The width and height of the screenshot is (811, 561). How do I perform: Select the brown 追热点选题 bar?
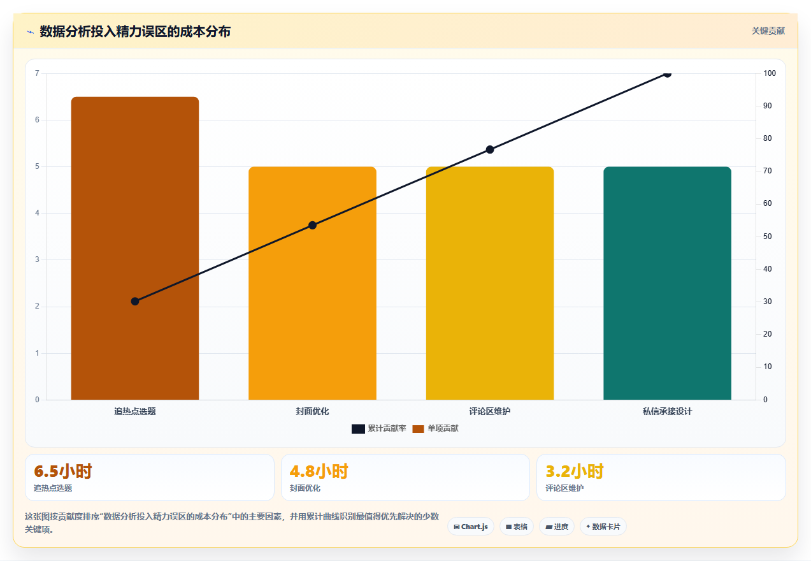pos(135,249)
